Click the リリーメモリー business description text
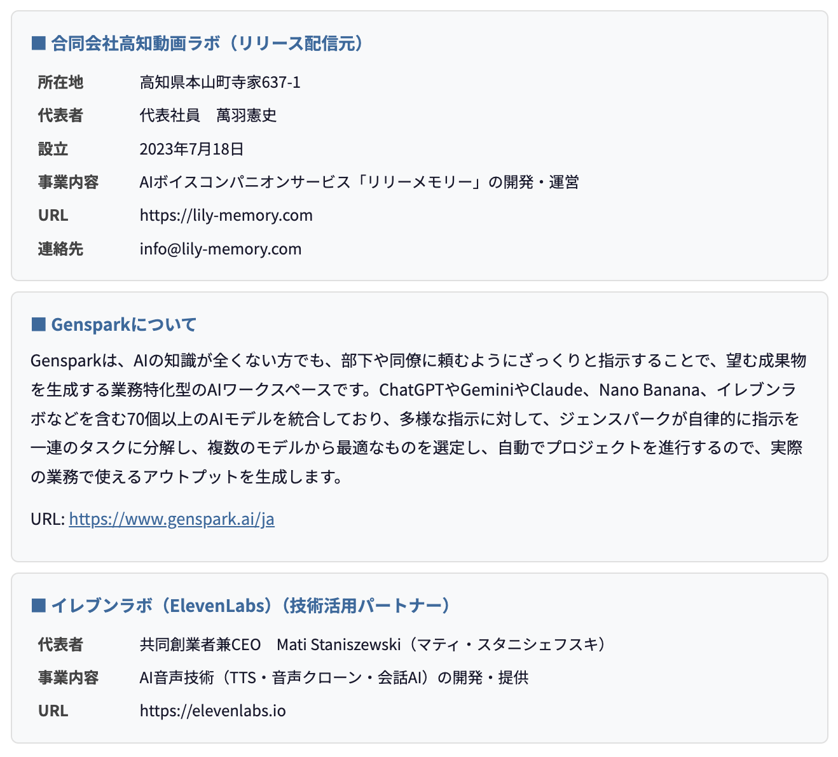 [359, 182]
